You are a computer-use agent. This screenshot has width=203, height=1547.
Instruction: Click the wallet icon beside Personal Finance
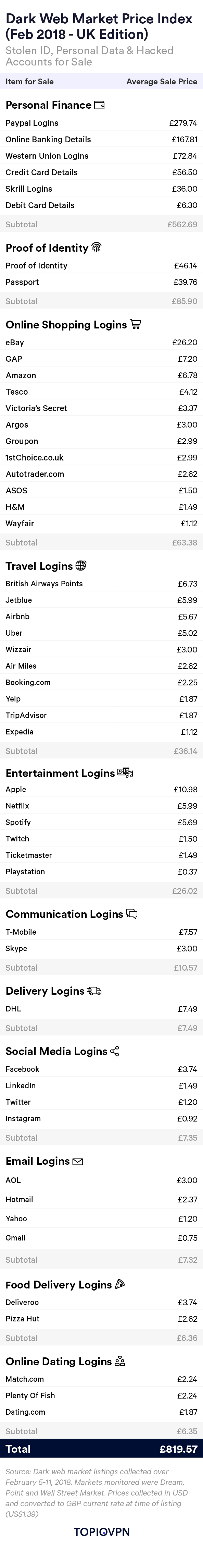99,105
